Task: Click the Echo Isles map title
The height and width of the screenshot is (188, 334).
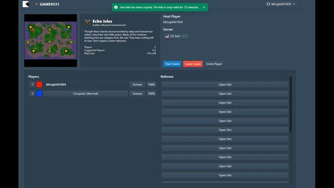Action: [x=102, y=21]
